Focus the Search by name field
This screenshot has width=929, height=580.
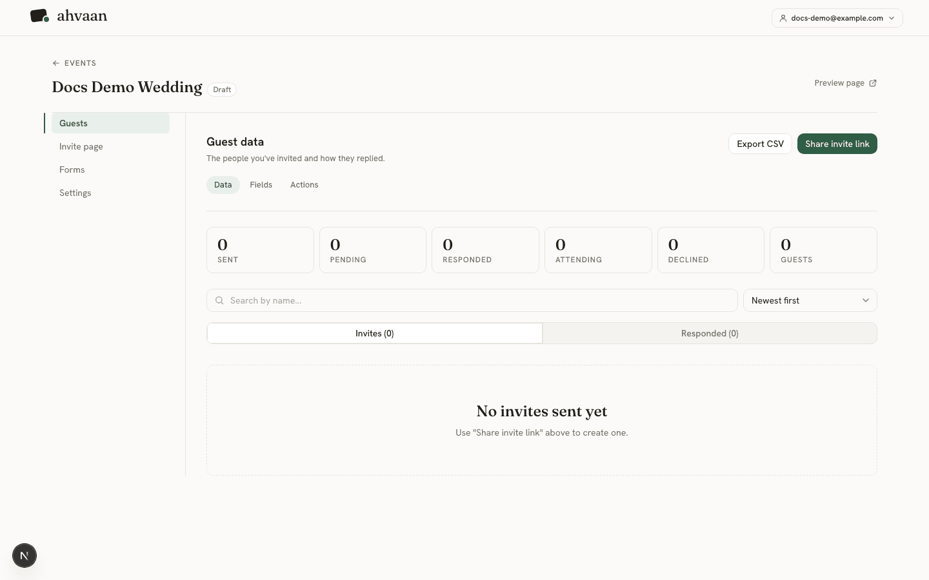tap(472, 300)
